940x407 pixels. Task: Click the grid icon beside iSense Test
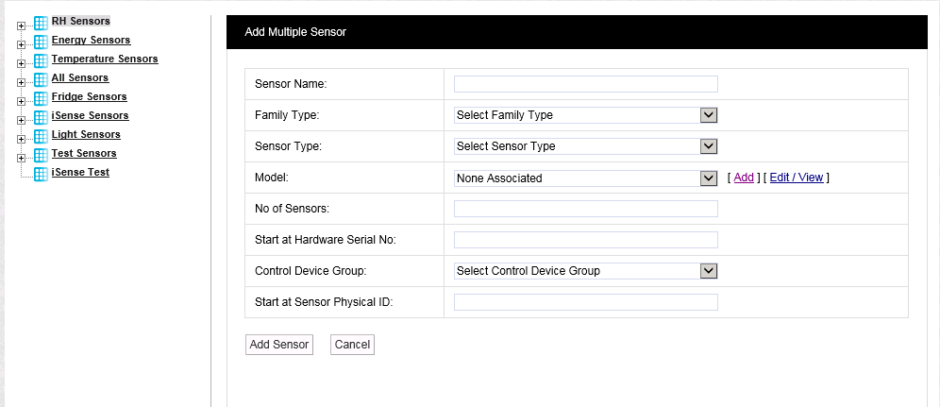(x=41, y=175)
